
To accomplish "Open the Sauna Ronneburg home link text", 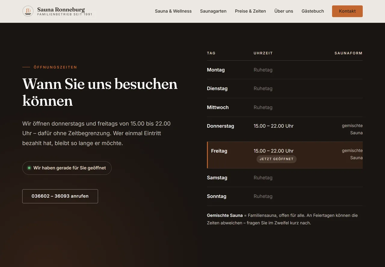I will click(61, 10).
